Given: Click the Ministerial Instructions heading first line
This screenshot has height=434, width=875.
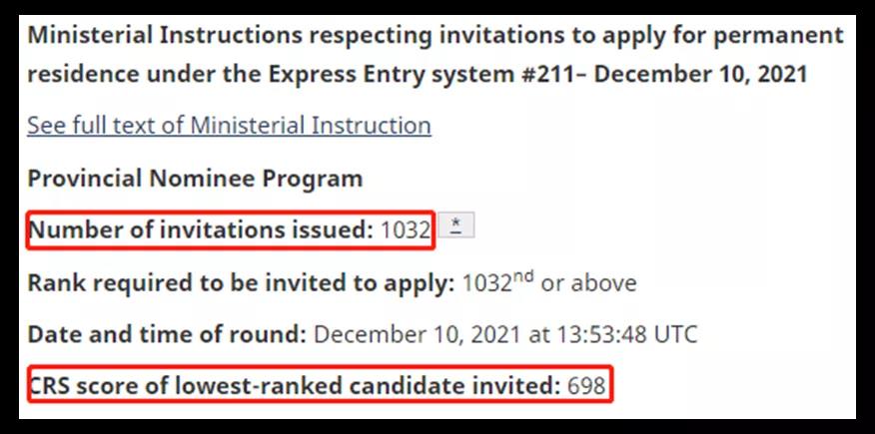Looking at the screenshot, I should [x=436, y=36].
